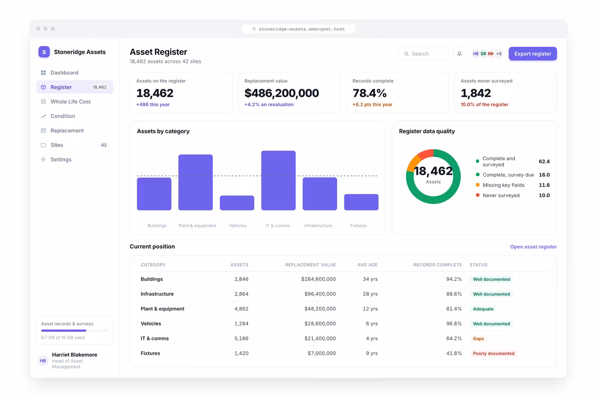
Task: Open the Records complete card
Action: click(398, 93)
